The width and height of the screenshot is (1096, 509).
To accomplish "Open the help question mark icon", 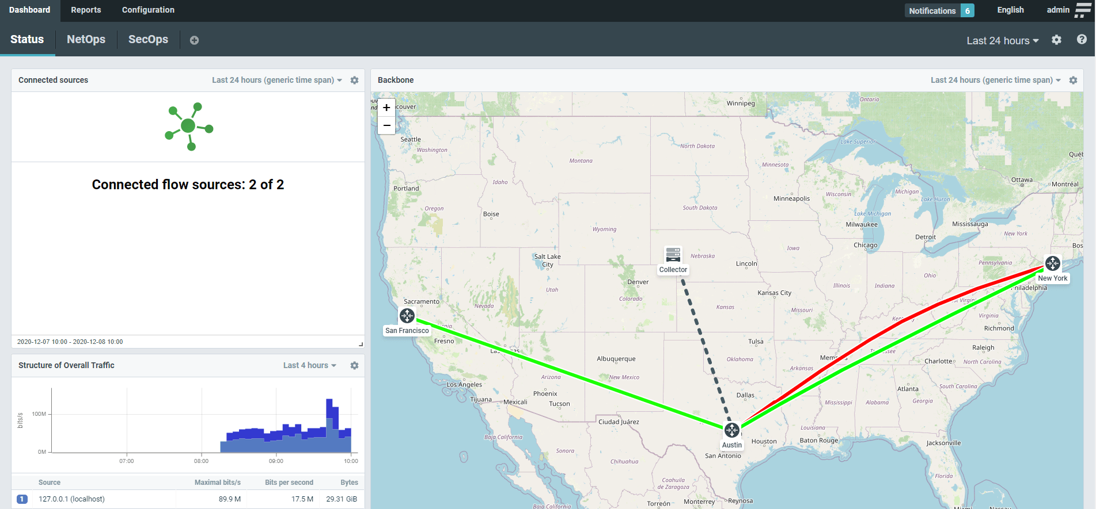I will click(x=1082, y=40).
